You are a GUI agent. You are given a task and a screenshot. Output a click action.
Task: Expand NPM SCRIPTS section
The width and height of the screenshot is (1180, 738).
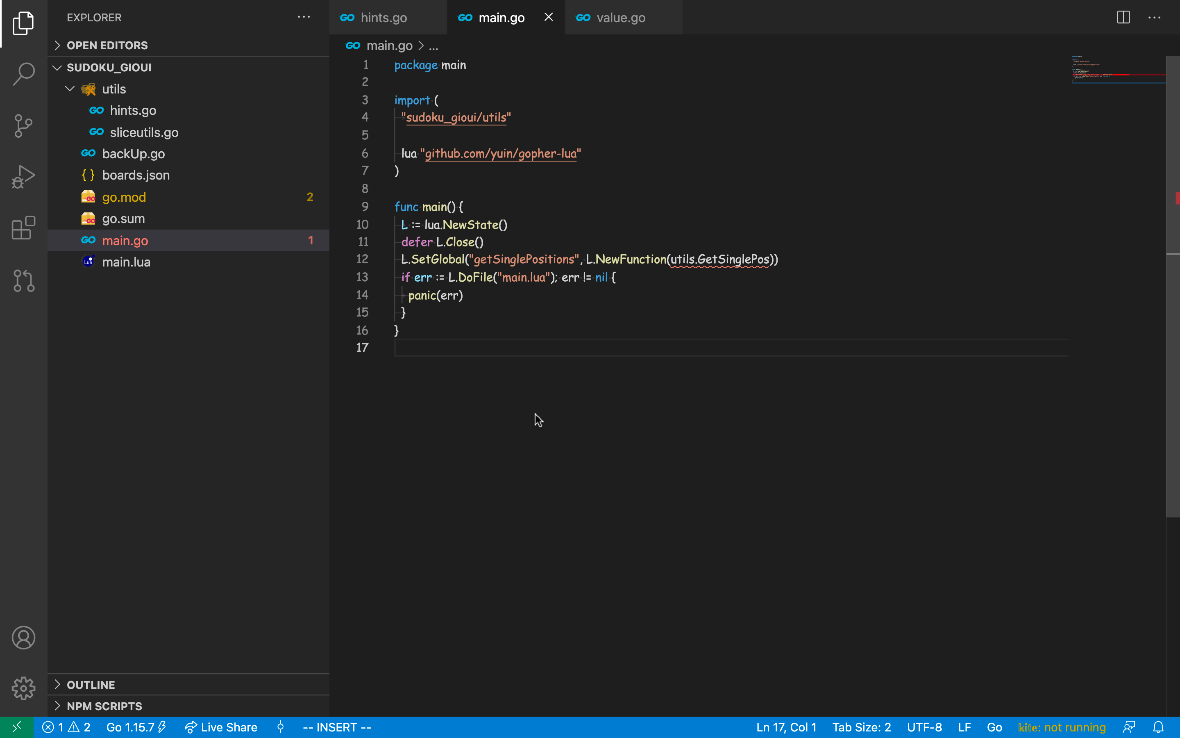tap(188, 706)
